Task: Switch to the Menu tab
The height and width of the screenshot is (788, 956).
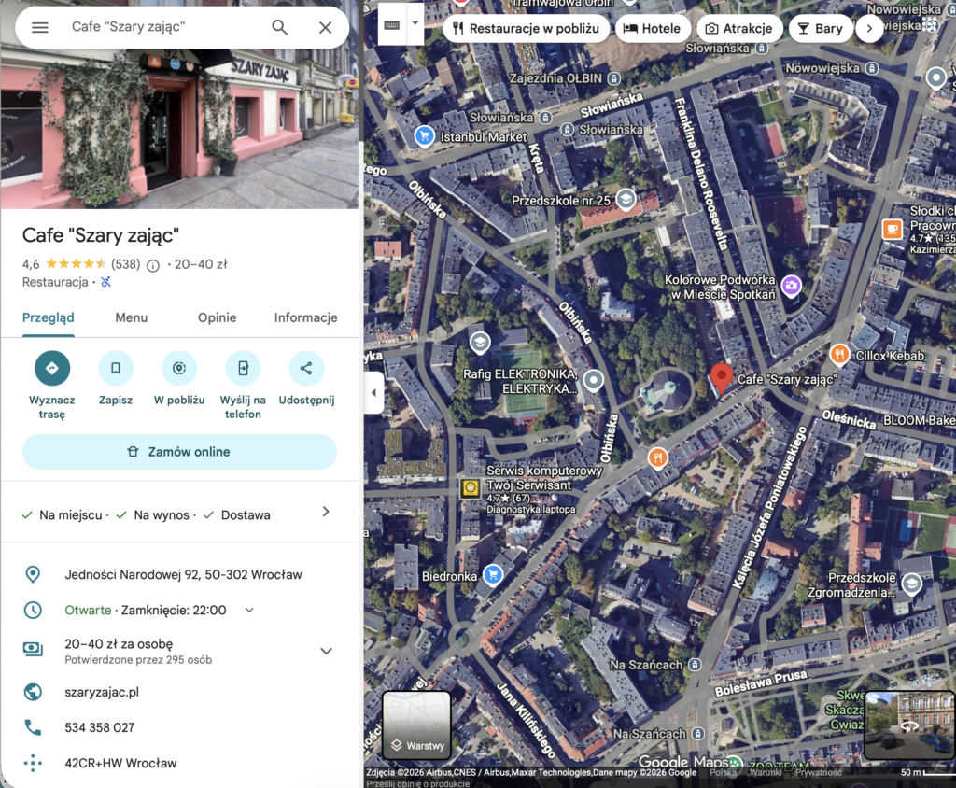Action: [131, 317]
